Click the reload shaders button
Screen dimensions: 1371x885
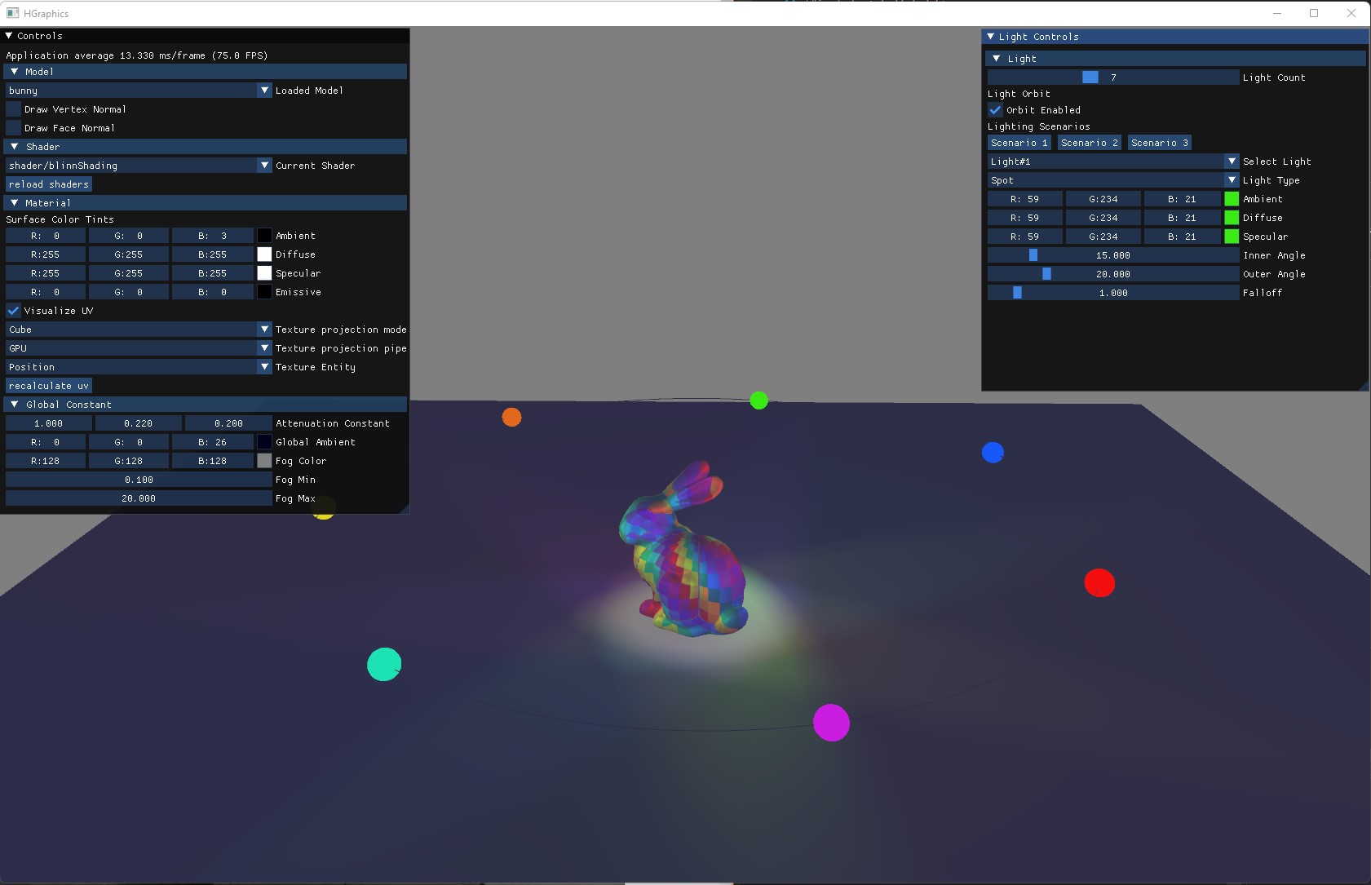click(x=49, y=184)
